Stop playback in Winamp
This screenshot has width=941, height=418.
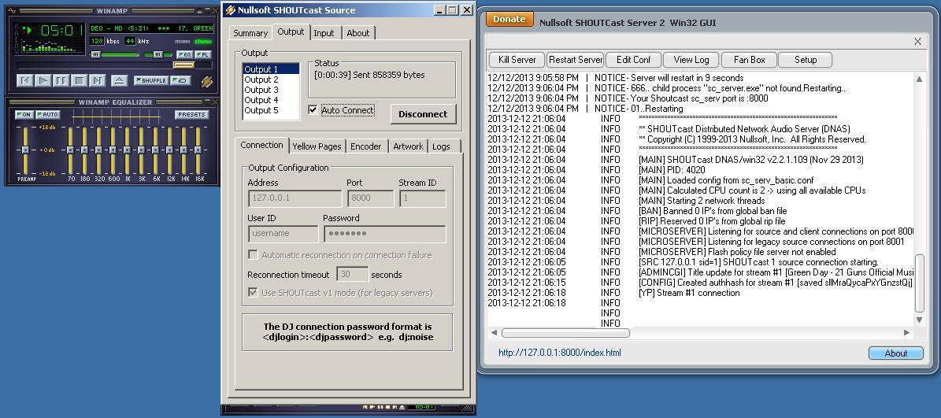pyautogui.click(x=80, y=80)
